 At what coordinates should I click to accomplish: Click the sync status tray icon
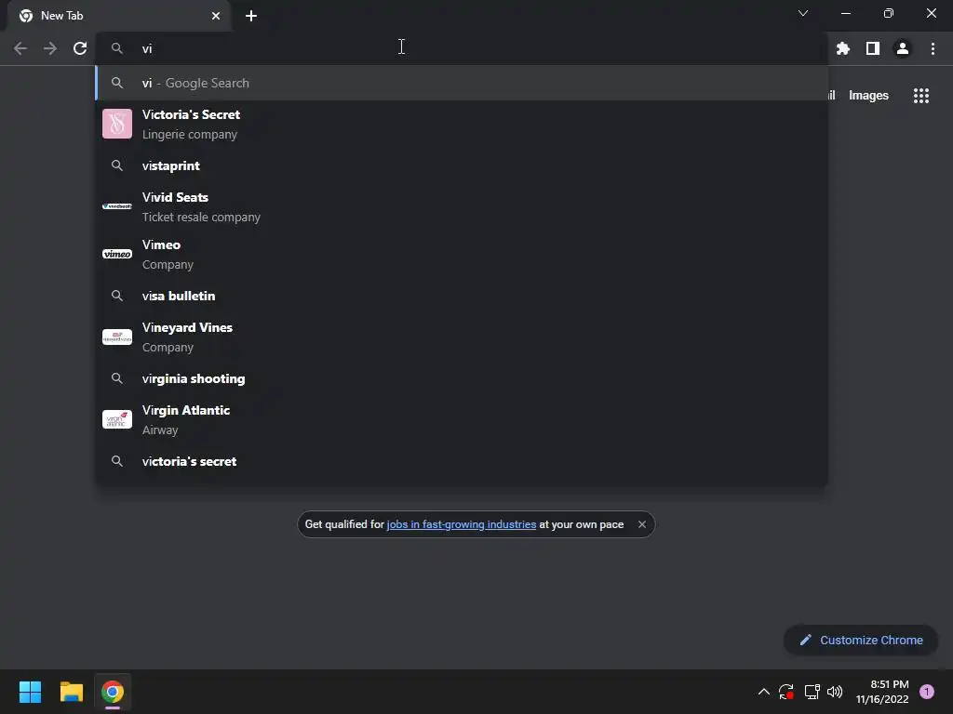(x=786, y=692)
